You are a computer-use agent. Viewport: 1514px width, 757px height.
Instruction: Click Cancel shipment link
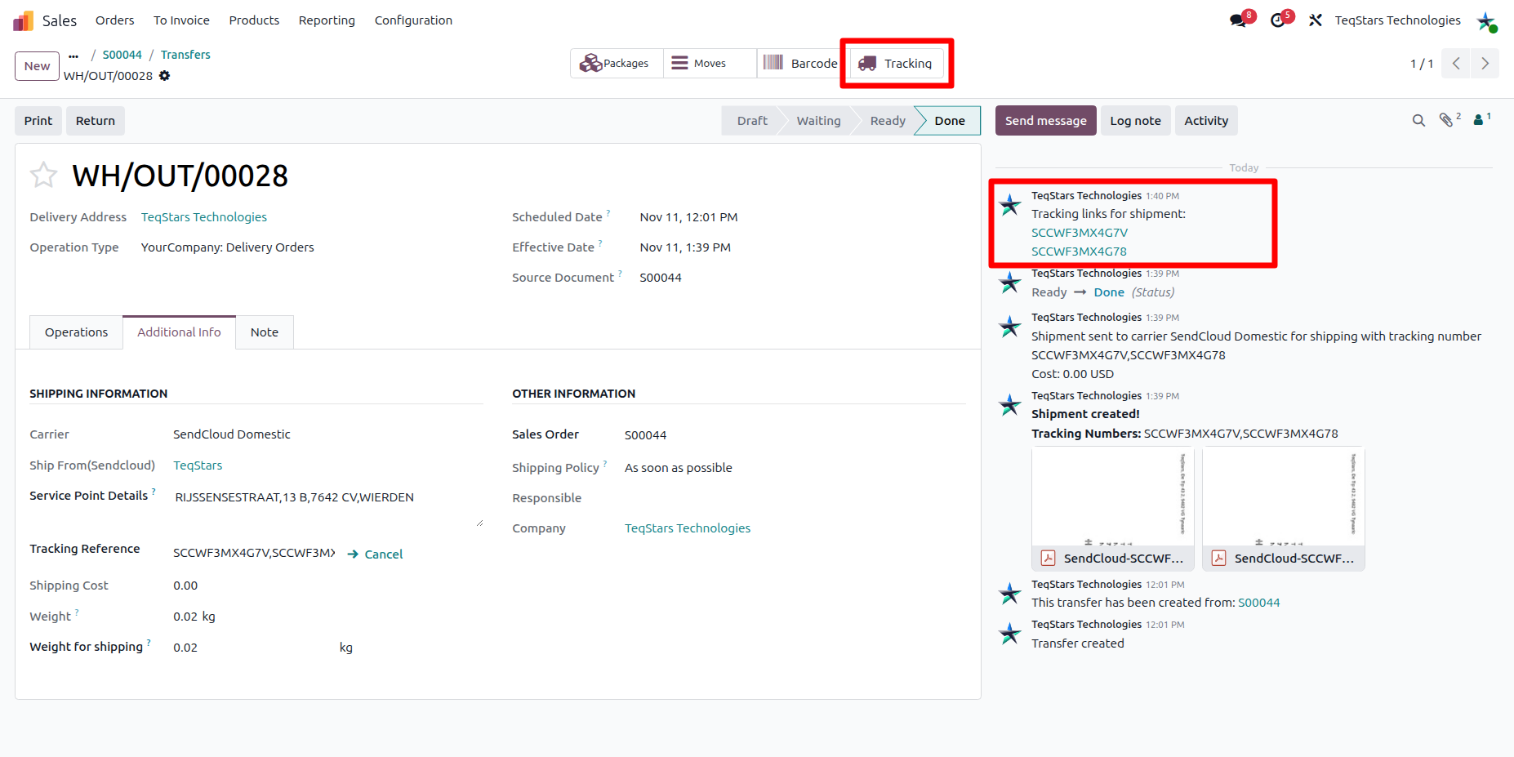pyautogui.click(x=375, y=554)
